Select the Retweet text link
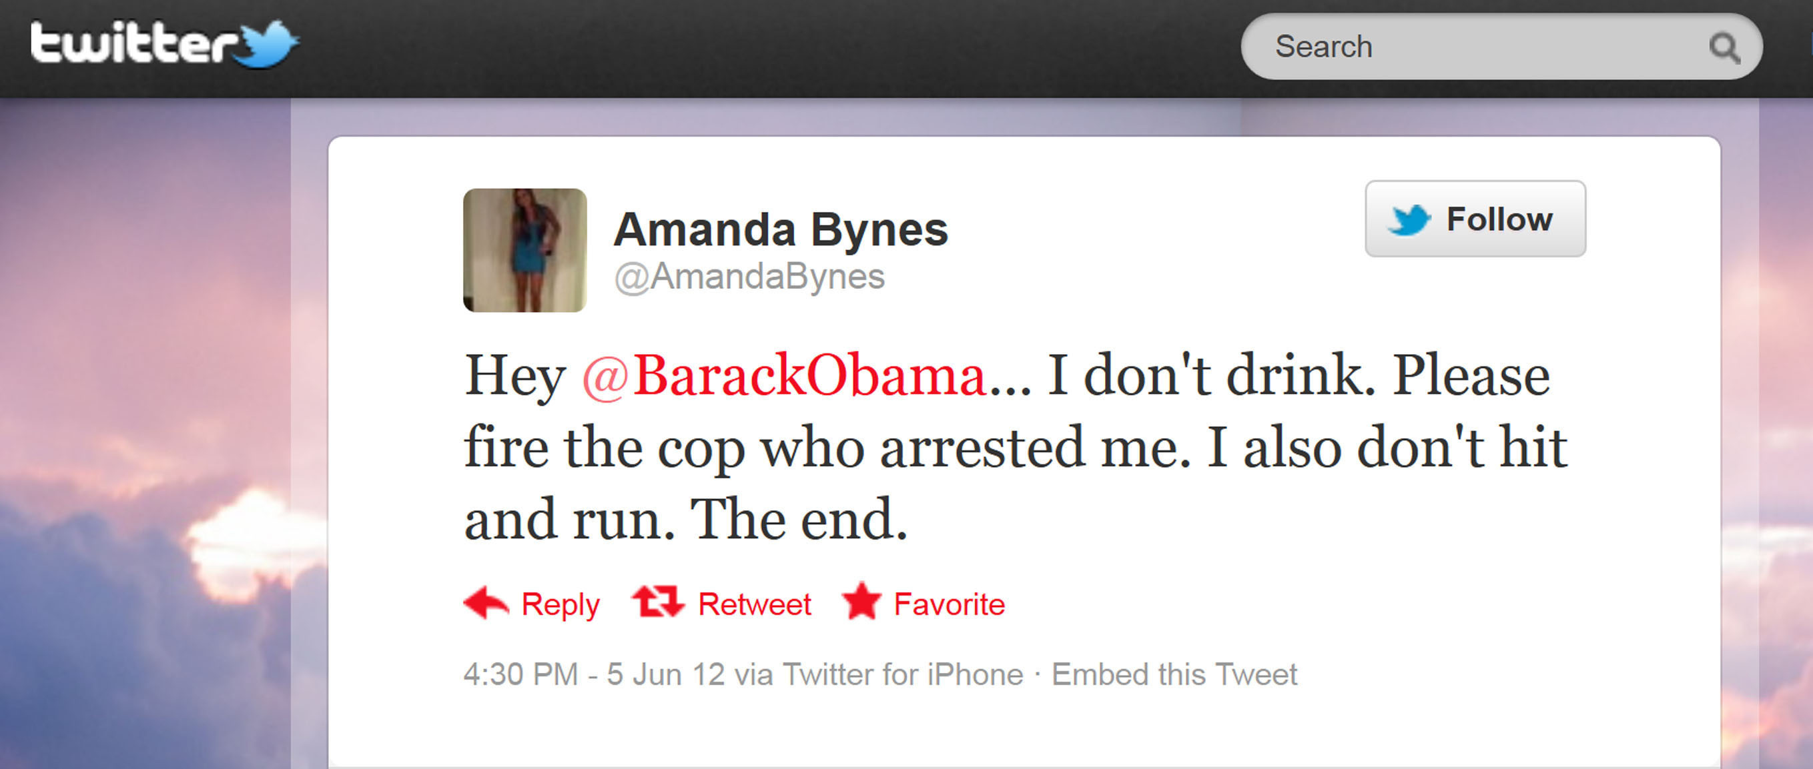Screen dimensions: 1813x769 (x=755, y=604)
